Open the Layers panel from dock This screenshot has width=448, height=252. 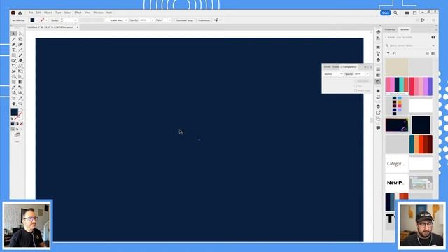tap(378, 106)
